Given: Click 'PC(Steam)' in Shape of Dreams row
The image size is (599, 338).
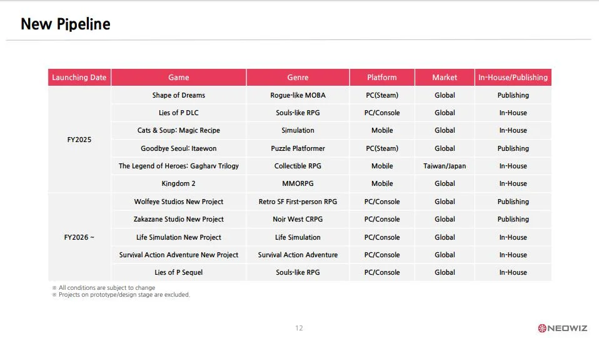Looking at the screenshot, I should pyautogui.click(x=381, y=95).
